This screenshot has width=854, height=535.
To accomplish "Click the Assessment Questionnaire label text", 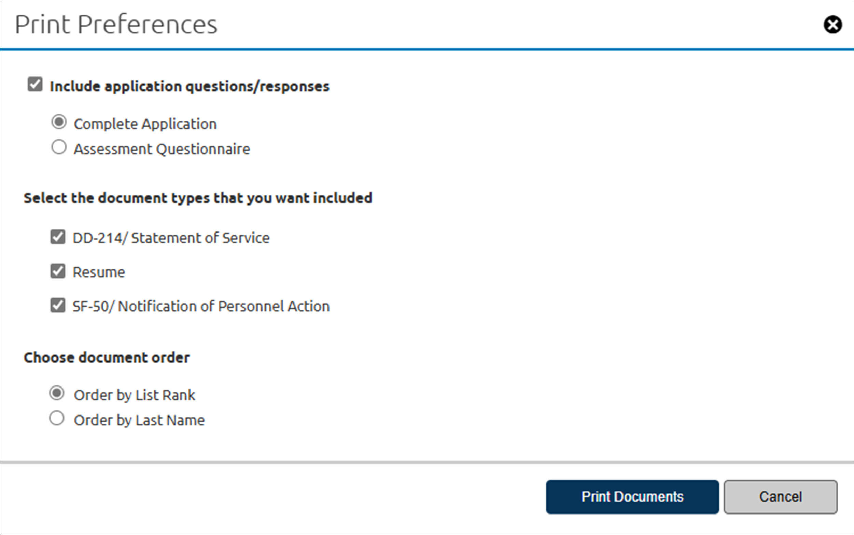I will [x=161, y=148].
